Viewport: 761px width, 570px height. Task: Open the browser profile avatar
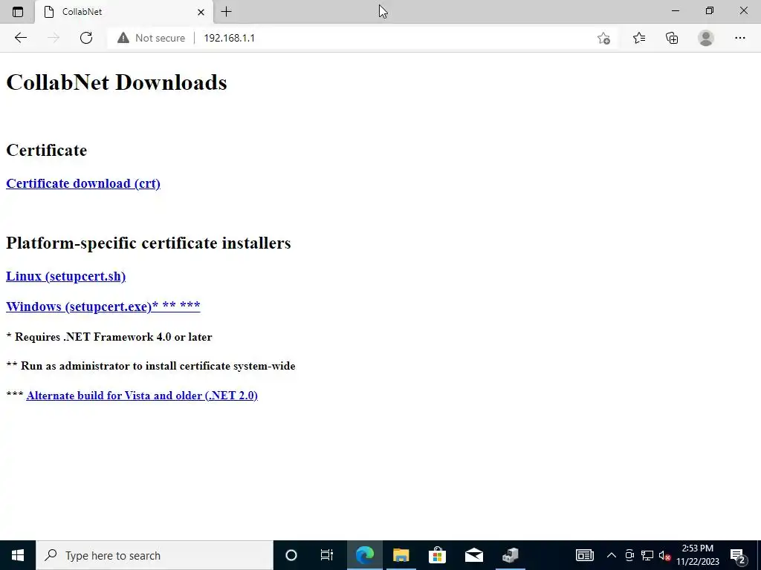click(706, 38)
